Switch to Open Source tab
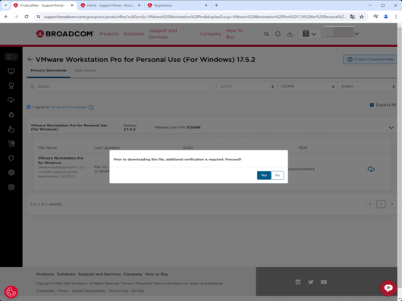This screenshot has height=301, width=402. coord(85,70)
